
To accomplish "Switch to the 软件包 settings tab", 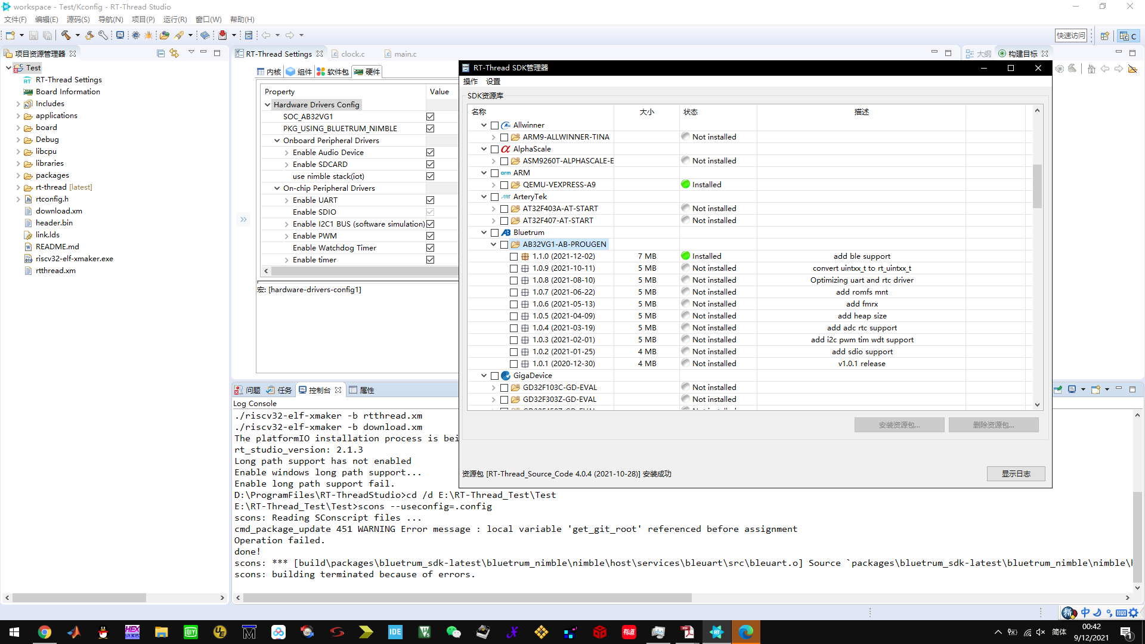I will [x=333, y=72].
